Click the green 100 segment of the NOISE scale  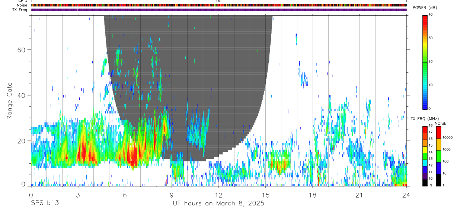[438, 156]
